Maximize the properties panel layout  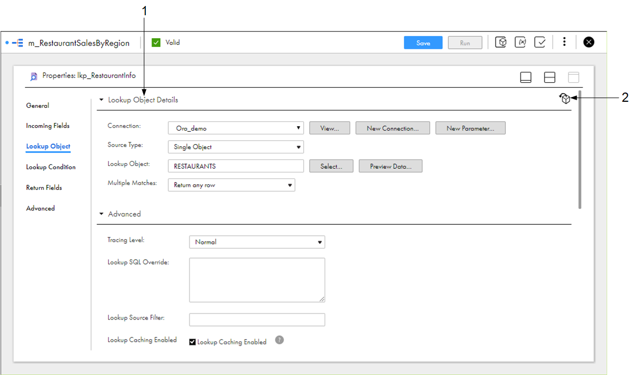573,77
